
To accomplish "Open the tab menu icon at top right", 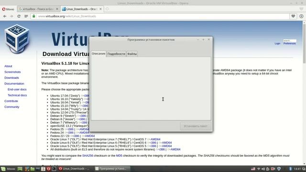I will click(x=302, y=9).
